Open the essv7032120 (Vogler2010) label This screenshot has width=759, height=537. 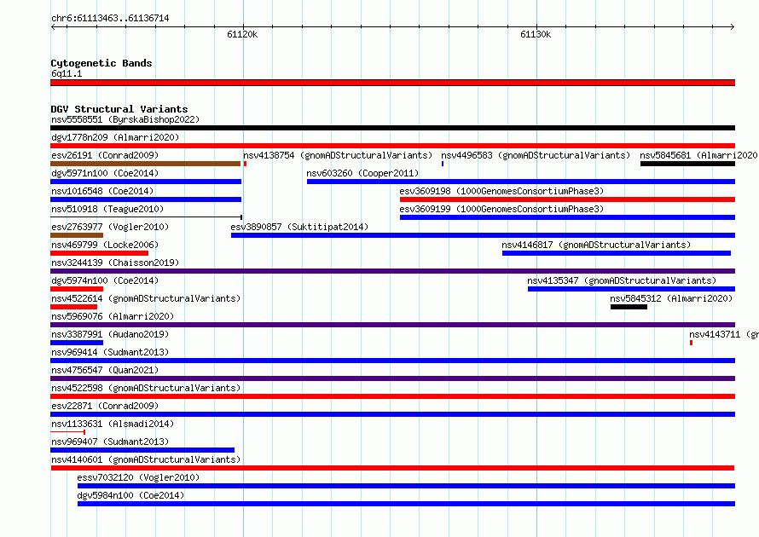pyautogui.click(x=138, y=477)
